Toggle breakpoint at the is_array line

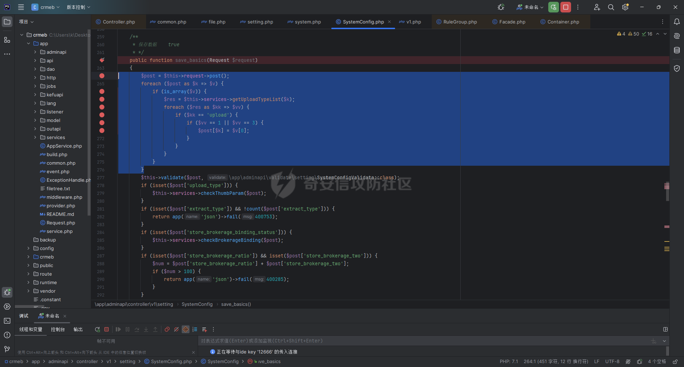coord(102,91)
